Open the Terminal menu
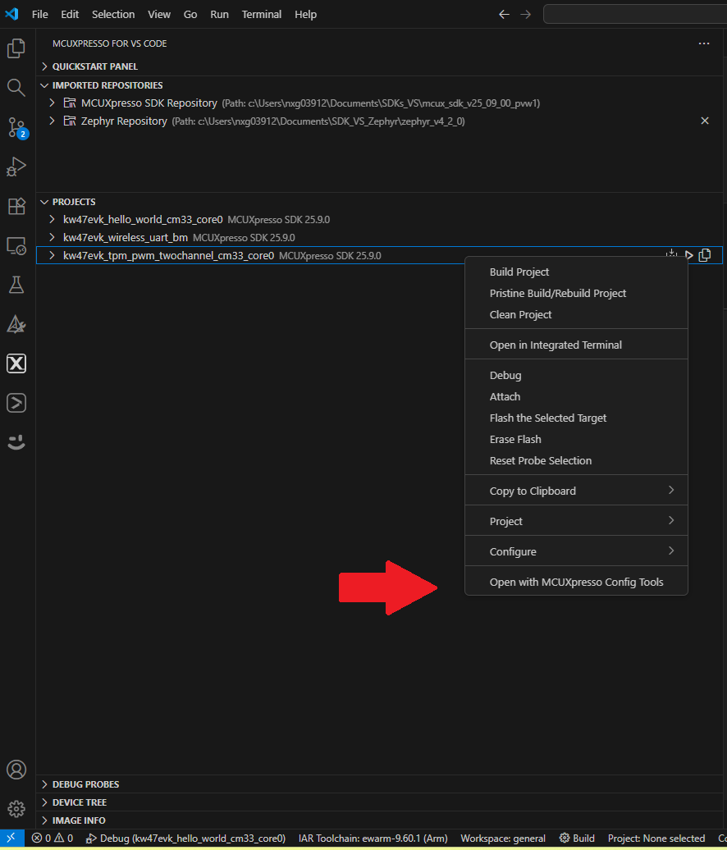Viewport: 727px width, 850px height. pos(261,14)
